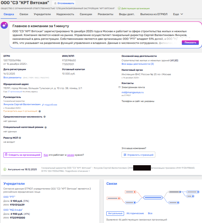202x223 pixels.
Task: Select the Все connections filter
Action: (x=150, y=214)
